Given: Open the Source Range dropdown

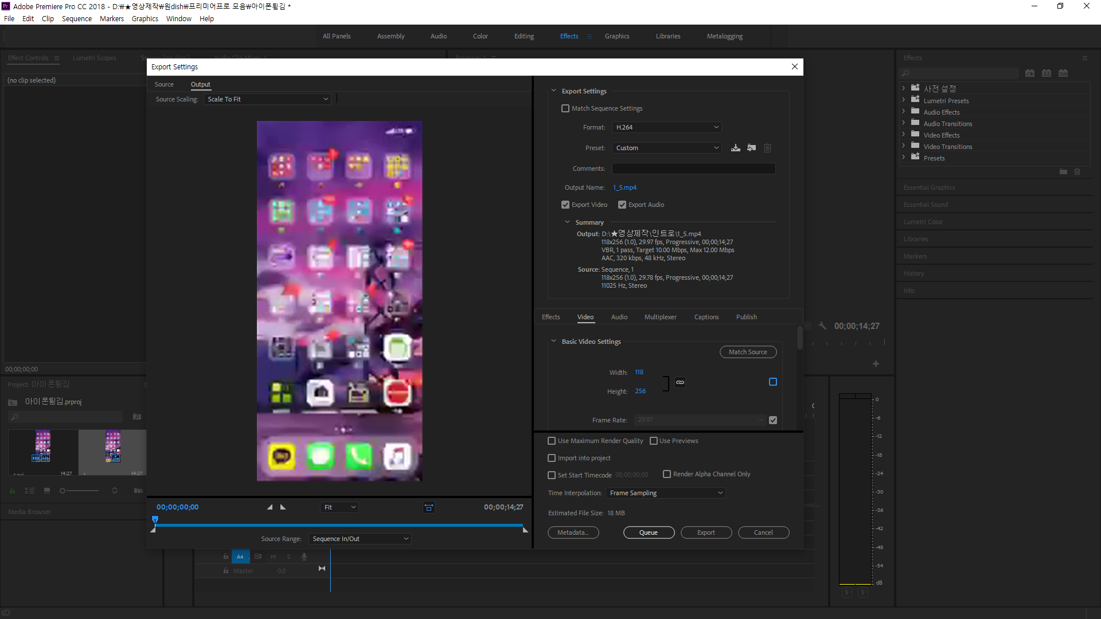Looking at the screenshot, I should (360, 539).
